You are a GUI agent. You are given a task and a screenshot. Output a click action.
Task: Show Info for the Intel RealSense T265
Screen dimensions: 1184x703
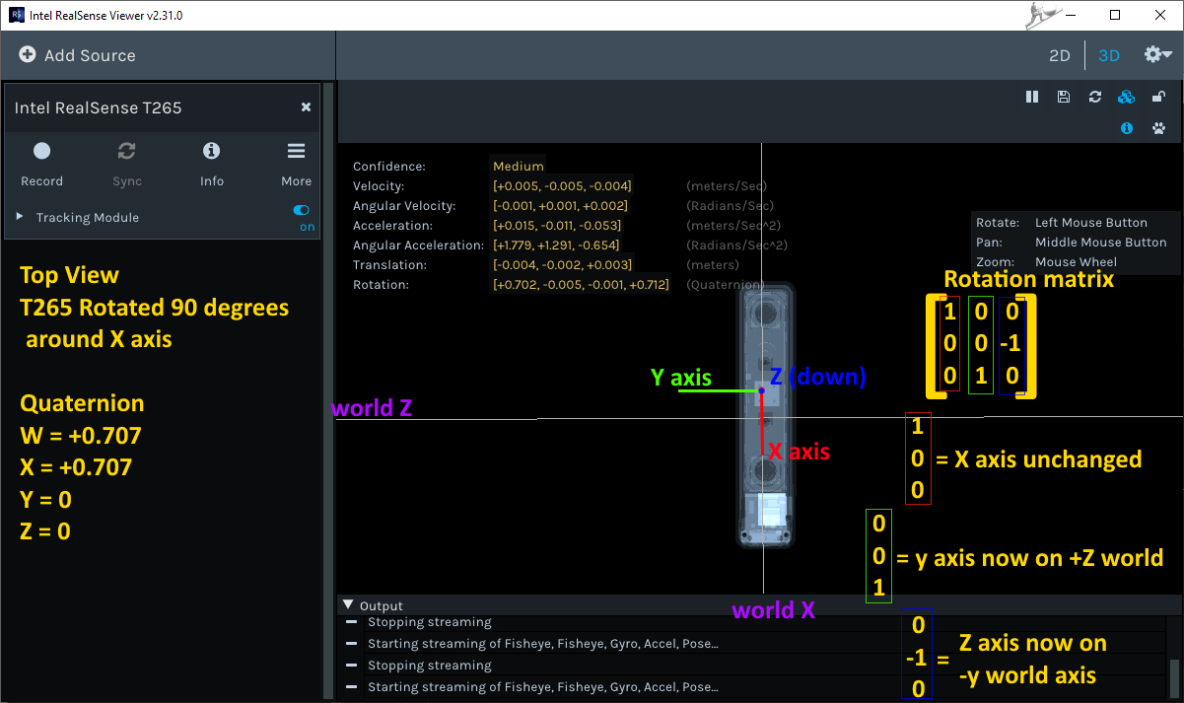pos(211,151)
